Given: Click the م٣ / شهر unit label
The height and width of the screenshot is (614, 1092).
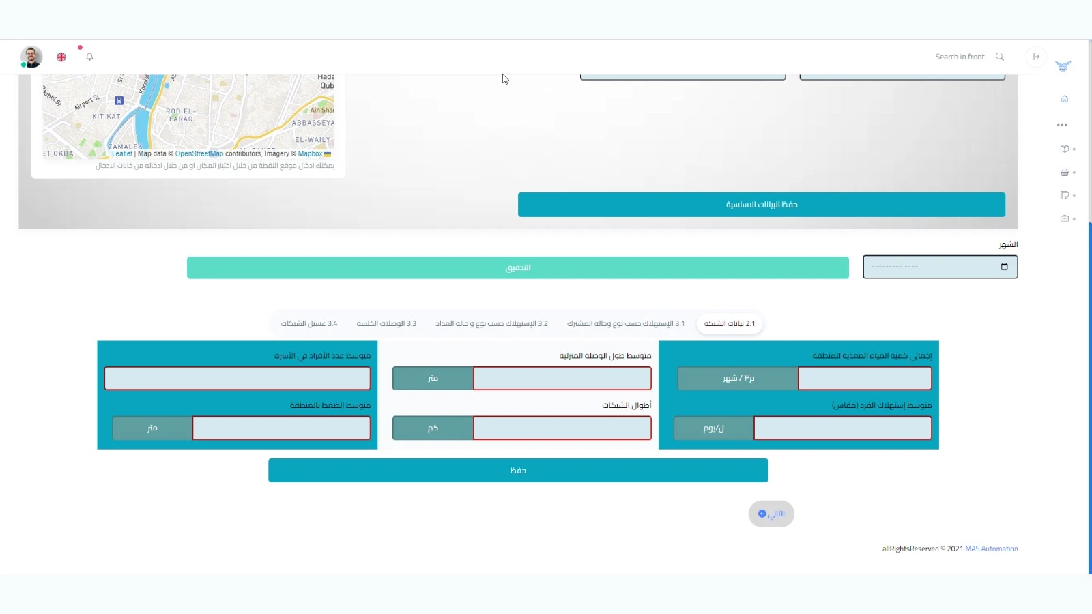Looking at the screenshot, I should pos(738,378).
